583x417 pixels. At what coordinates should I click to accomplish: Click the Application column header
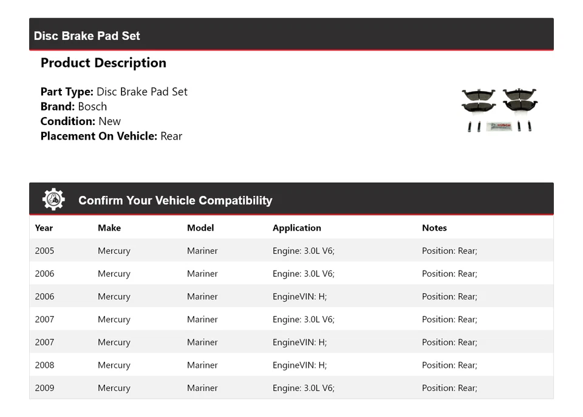(297, 228)
